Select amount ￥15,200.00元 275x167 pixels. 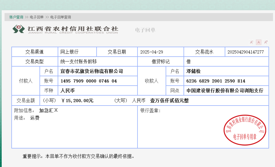pyautogui.click(x=77, y=101)
